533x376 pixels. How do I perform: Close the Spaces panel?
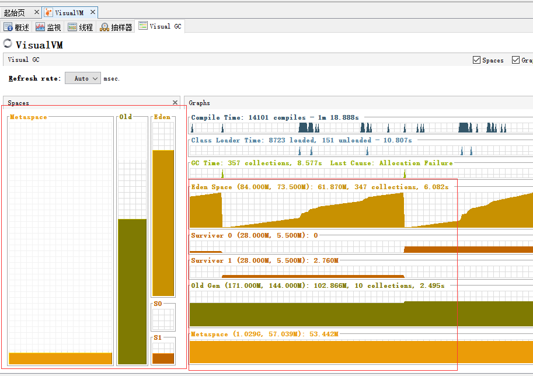(175, 102)
